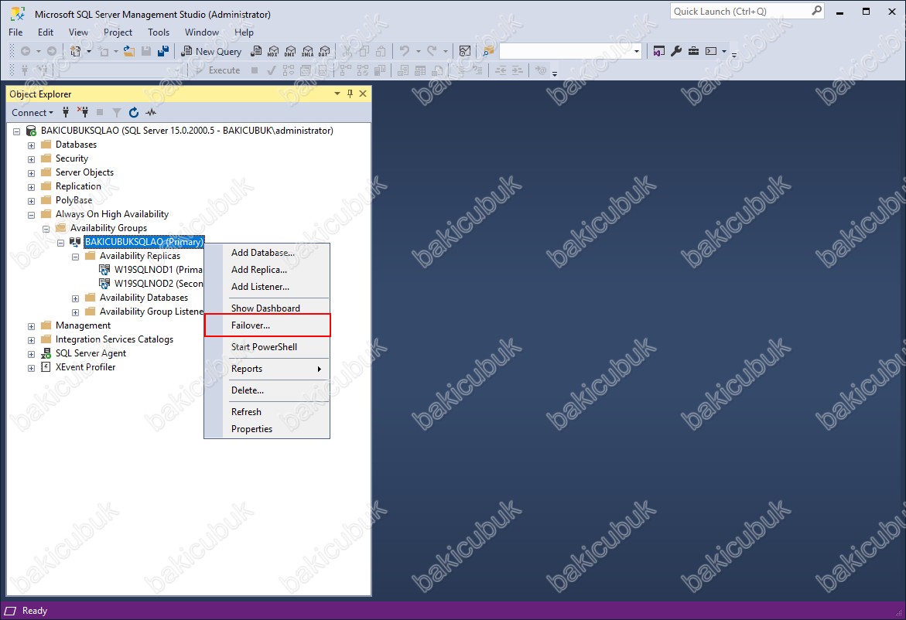Select Add Replica... in context menu
Viewport: 906px width, 620px height.
267,270
